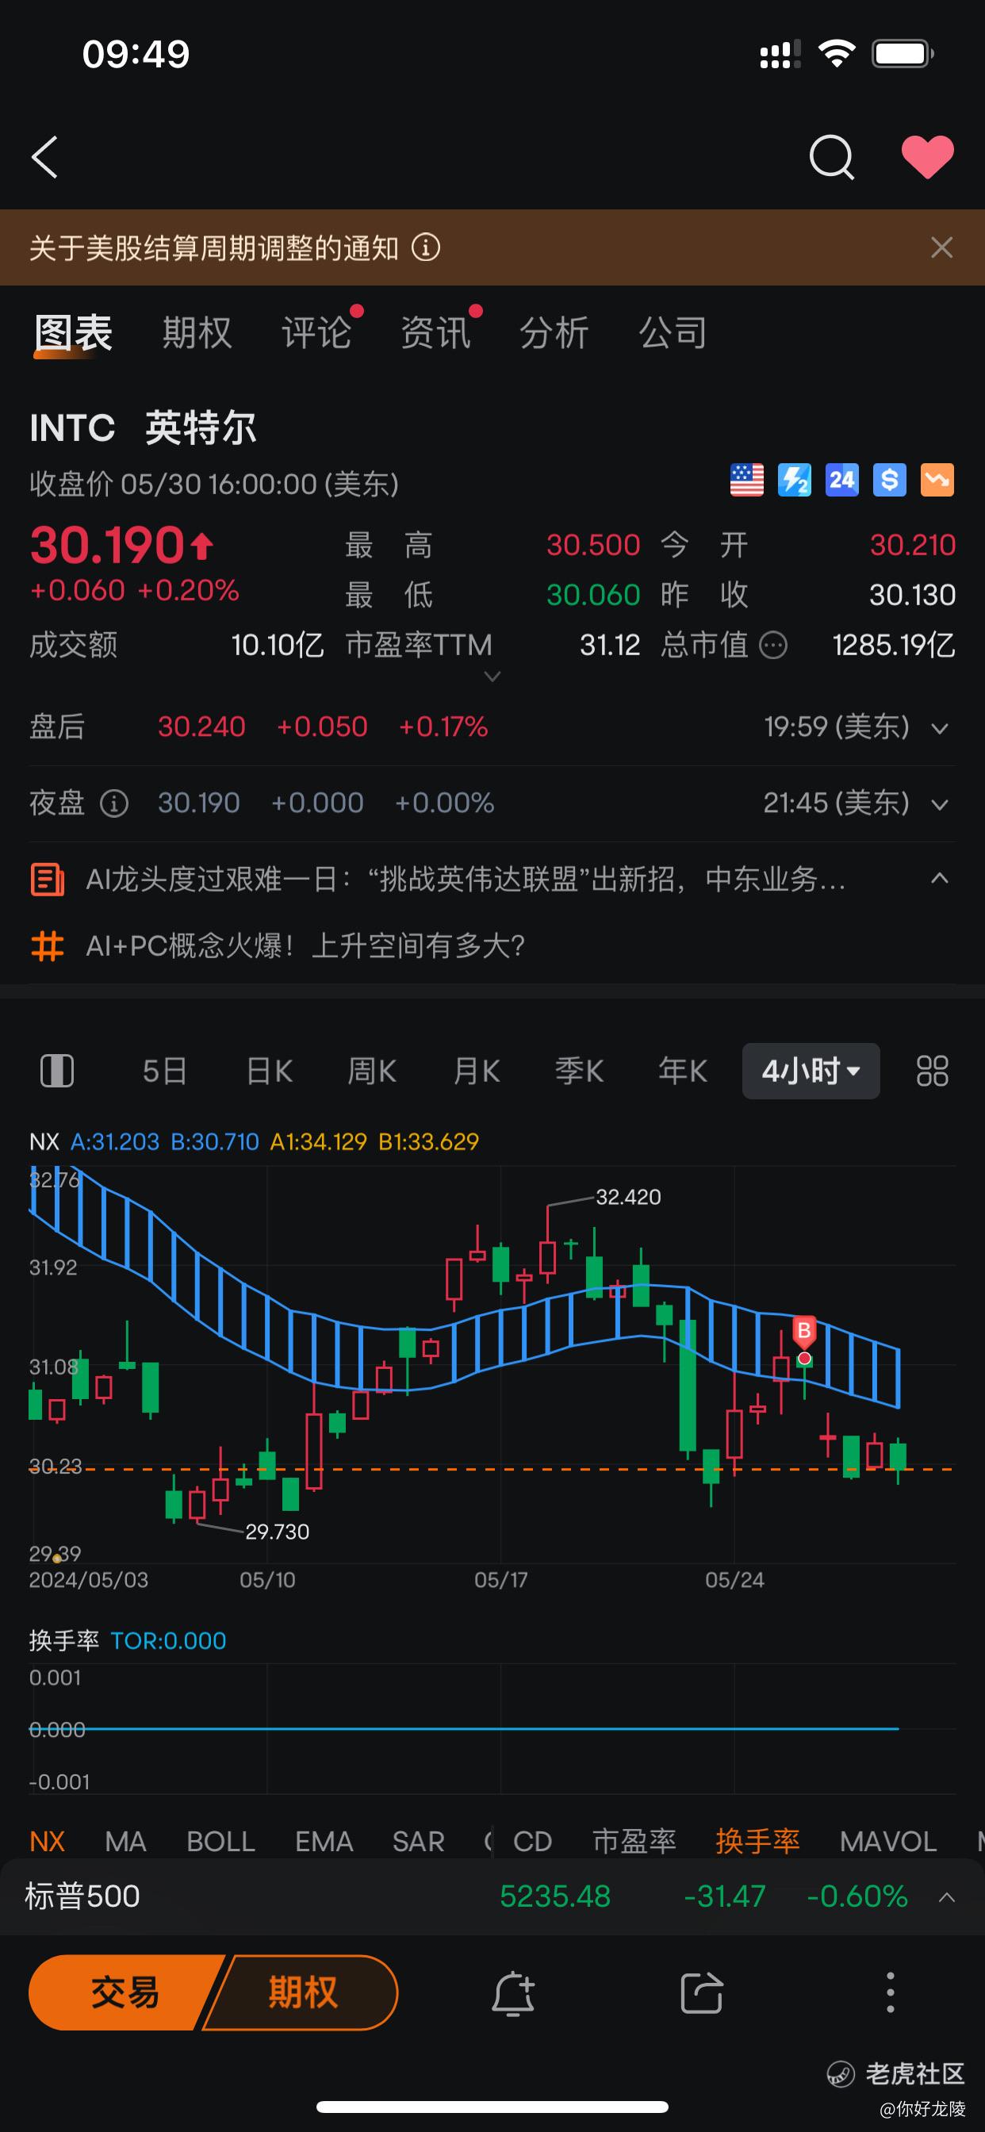The height and width of the screenshot is (2132, 985).
Task: Tap the red B buy marker on chart
Action: click(x=803, y=1331)
